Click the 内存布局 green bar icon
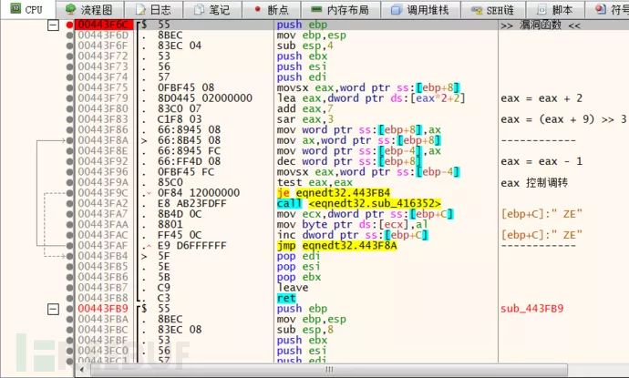 [316, 9]
